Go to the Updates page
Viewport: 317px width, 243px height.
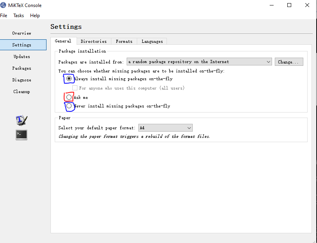21,56
